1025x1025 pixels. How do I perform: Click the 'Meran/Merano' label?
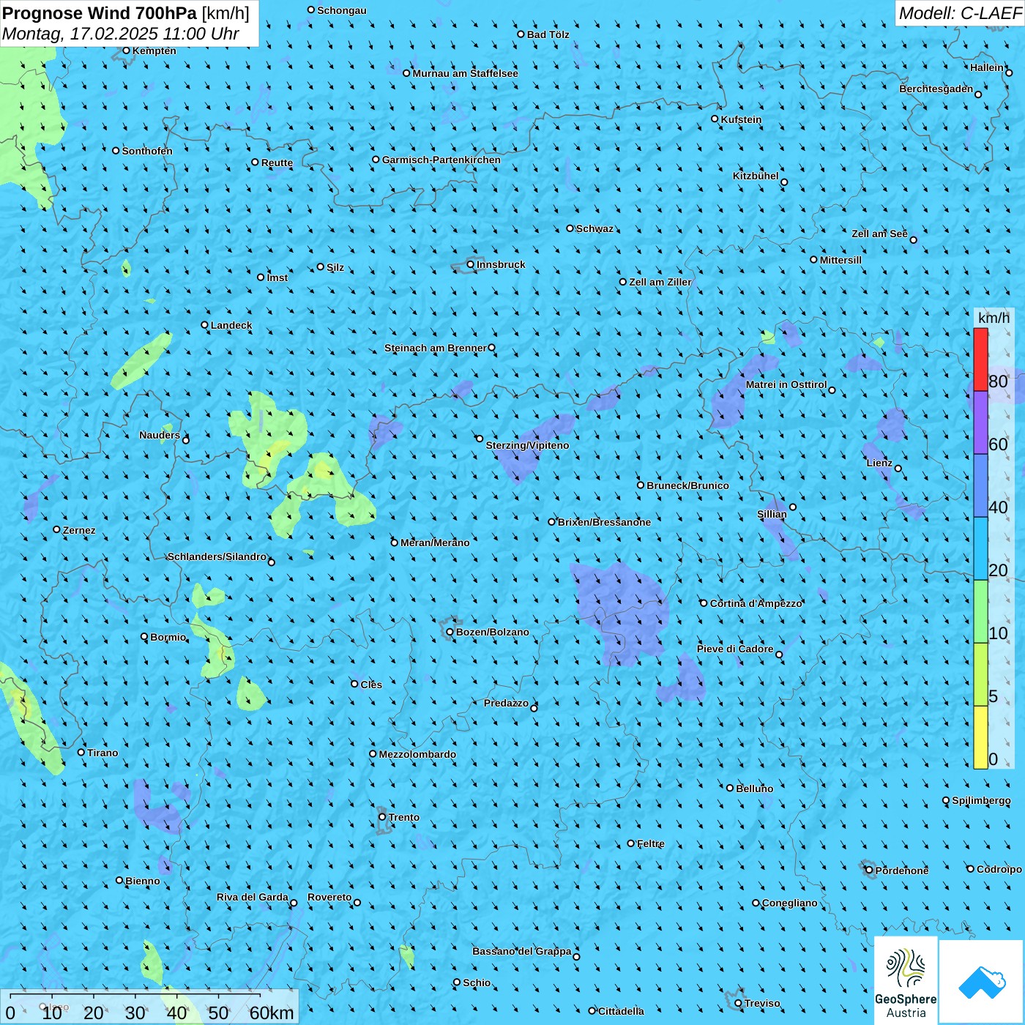435,543
